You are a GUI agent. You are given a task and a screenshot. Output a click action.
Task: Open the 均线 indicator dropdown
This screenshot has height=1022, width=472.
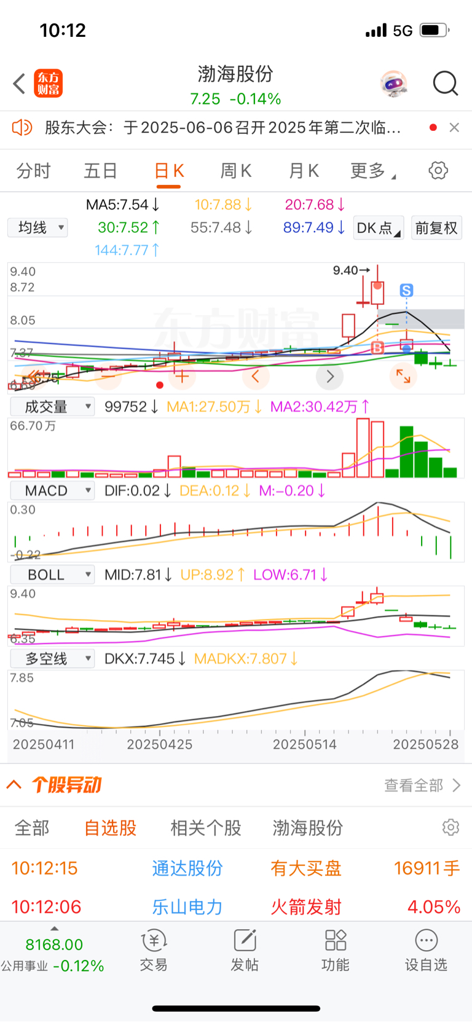click(37, 227)
